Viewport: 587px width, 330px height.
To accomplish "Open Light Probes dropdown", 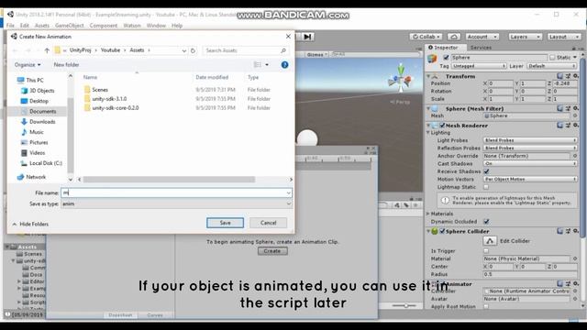I will click(x=530, y=140).
